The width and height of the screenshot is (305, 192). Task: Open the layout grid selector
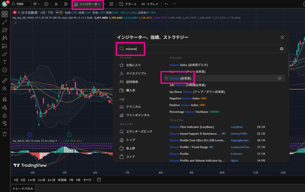pos(111,4)
